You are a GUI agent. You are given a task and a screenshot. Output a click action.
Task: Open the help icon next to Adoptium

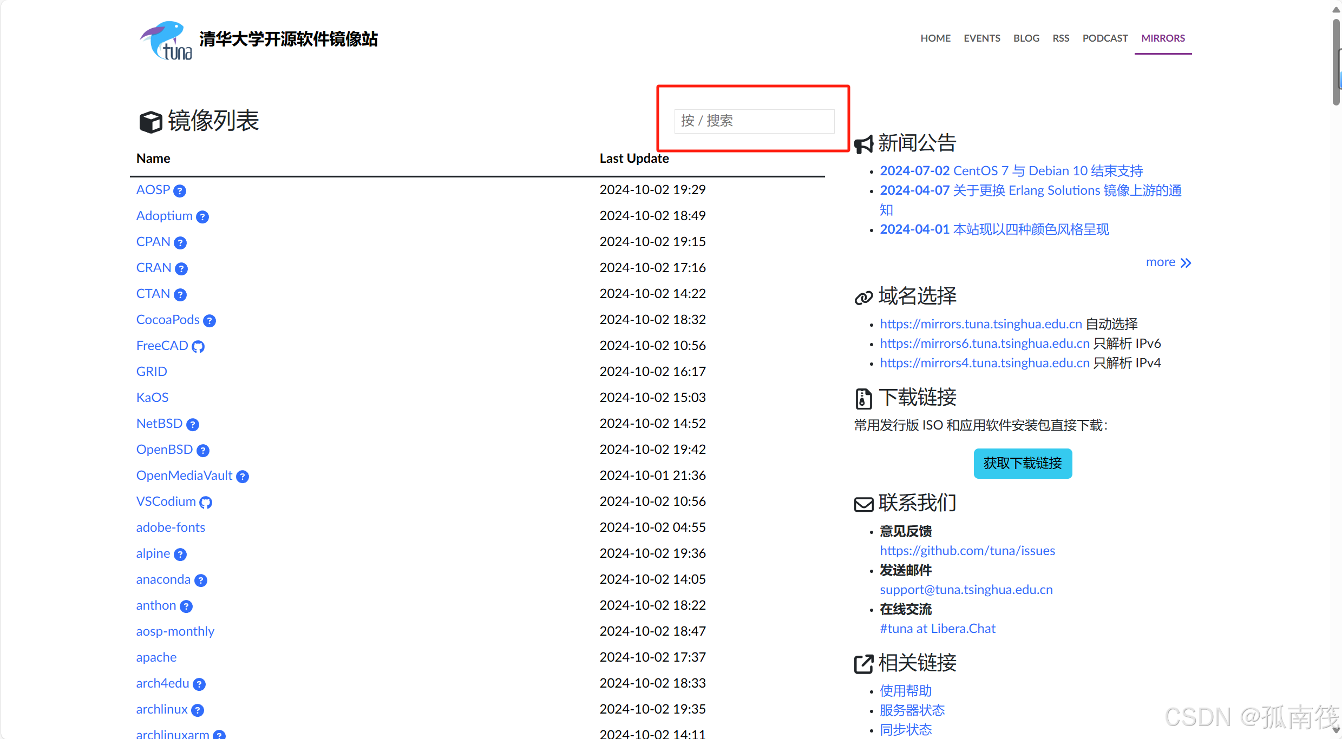pyautogui.click(x=202, y=217)
